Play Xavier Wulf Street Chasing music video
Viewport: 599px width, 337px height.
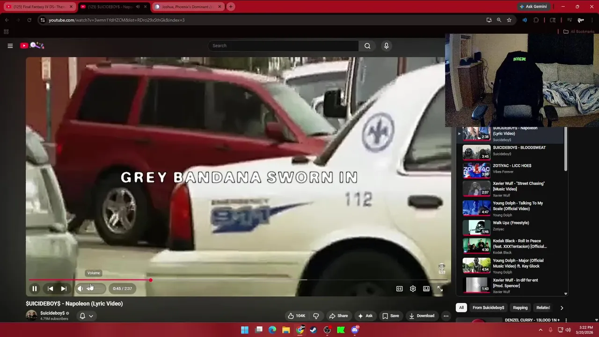510,189
